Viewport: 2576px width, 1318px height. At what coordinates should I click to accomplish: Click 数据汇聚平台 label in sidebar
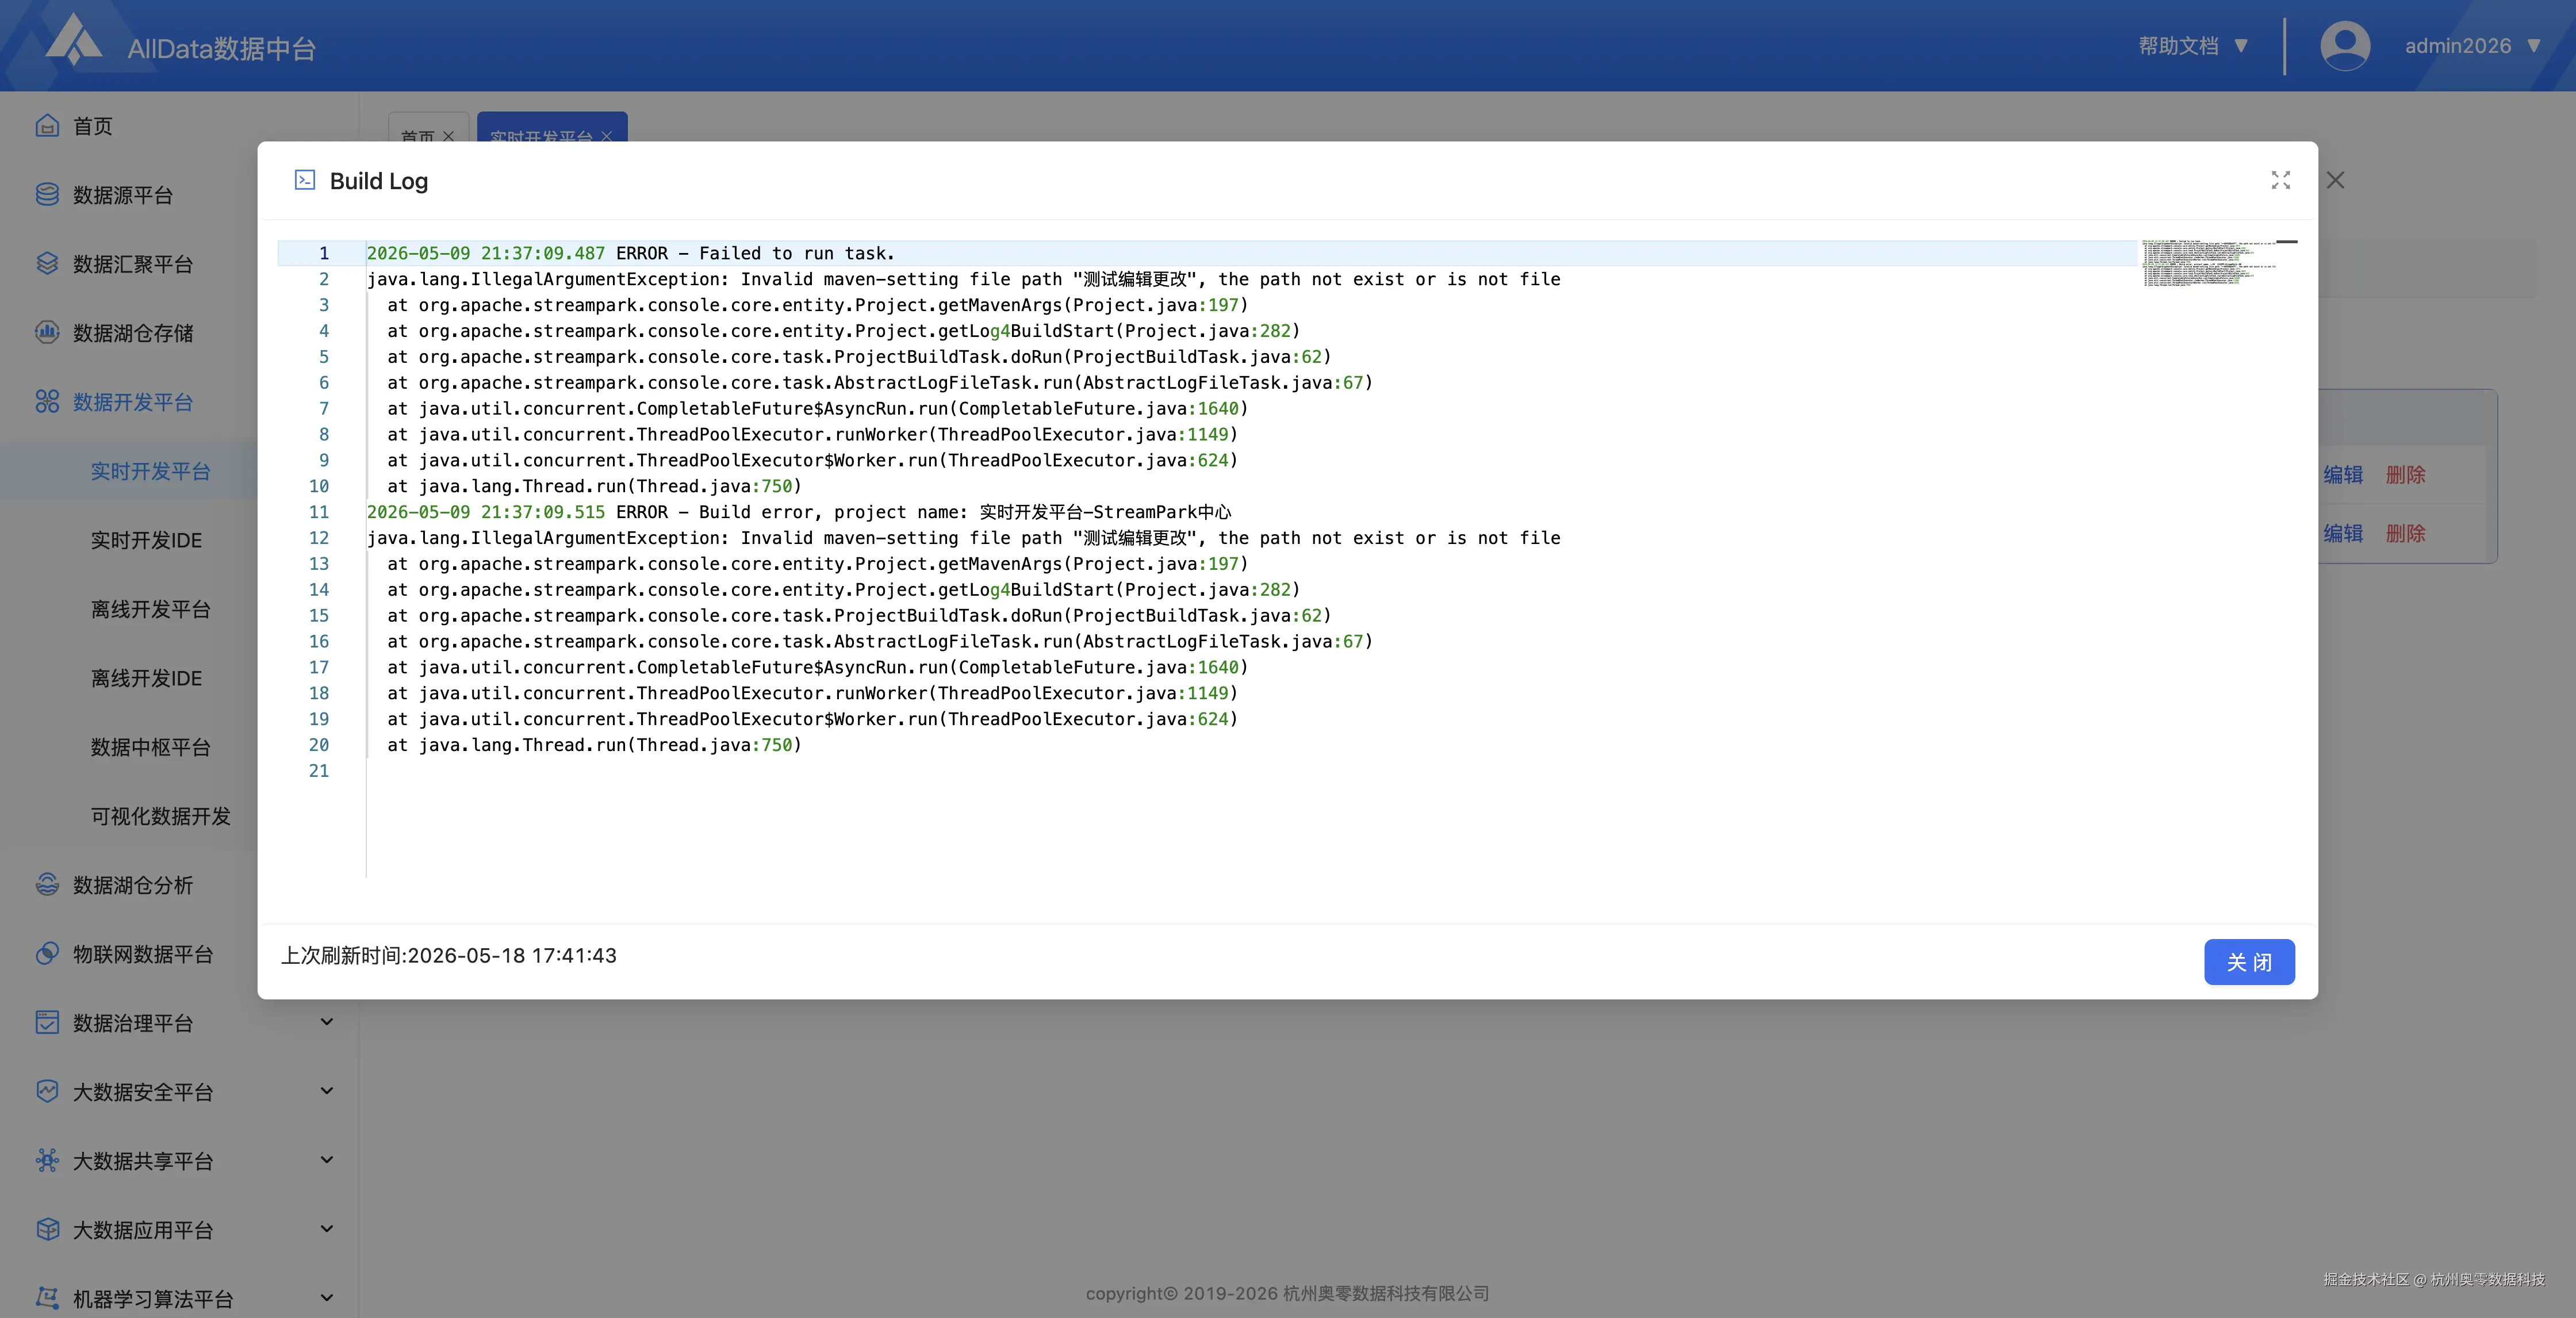133,264
